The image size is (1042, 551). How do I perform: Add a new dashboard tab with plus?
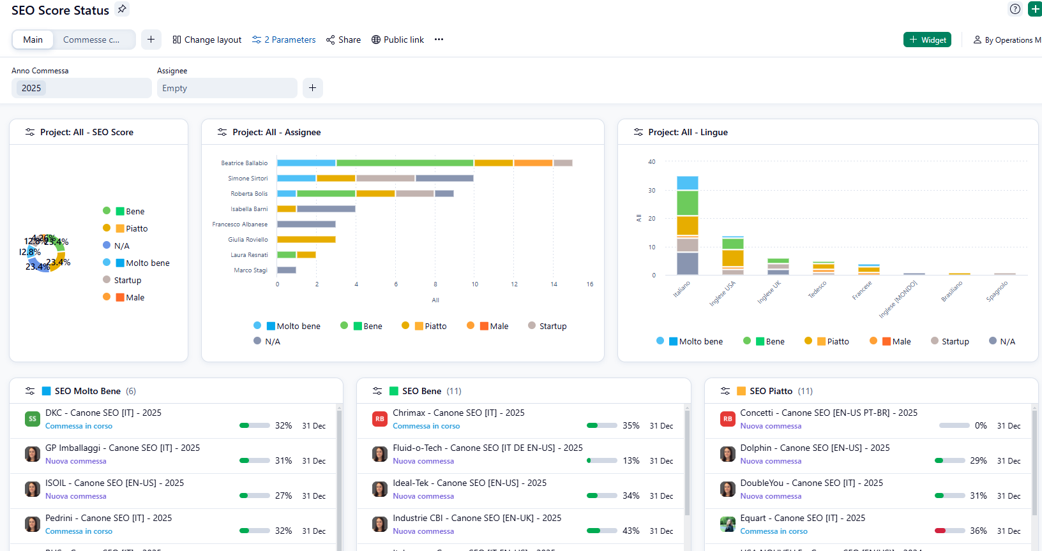coord(151,40)
